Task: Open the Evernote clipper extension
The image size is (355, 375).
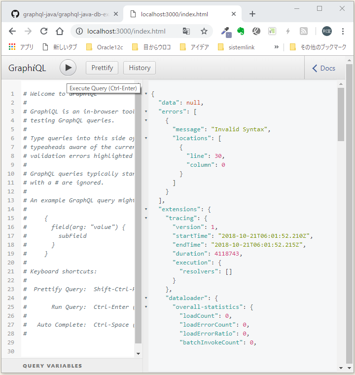Action: (241, 31)
